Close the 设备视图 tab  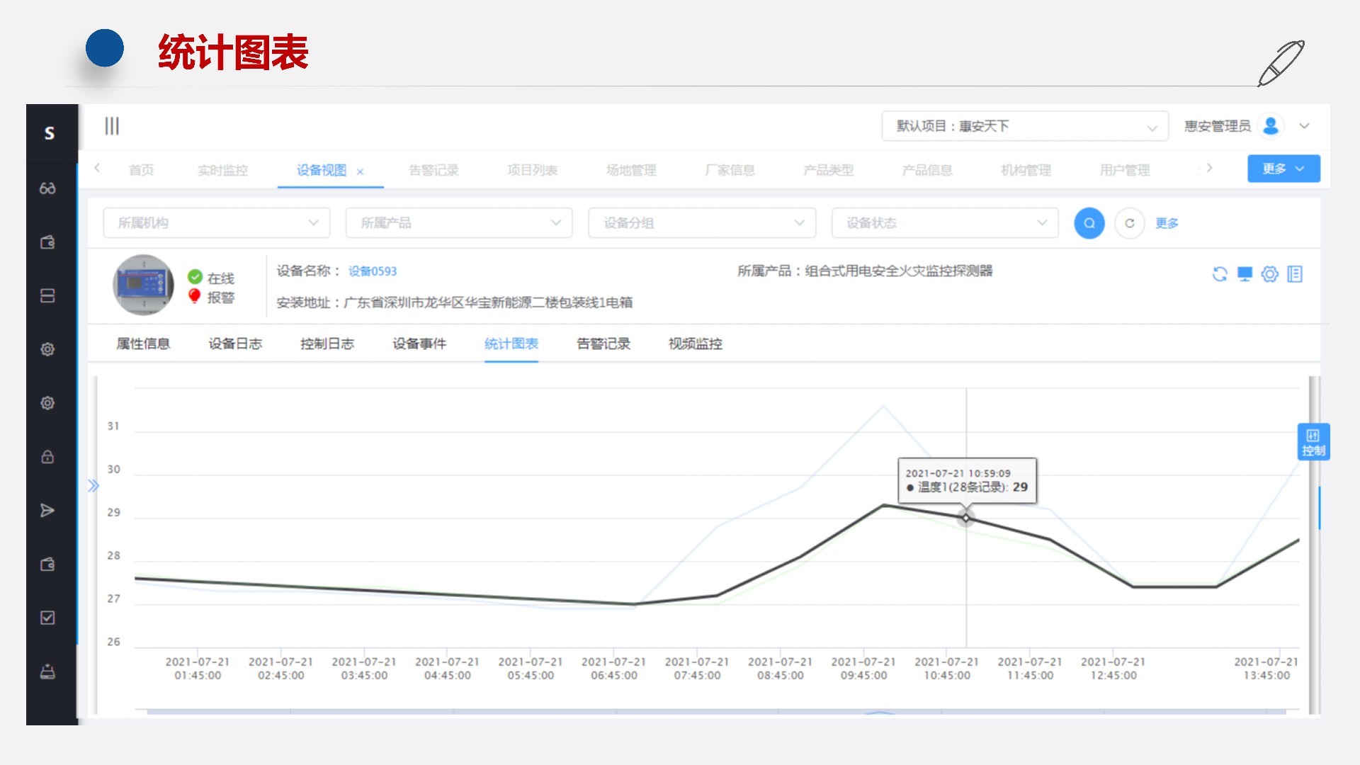coord(360,171)
